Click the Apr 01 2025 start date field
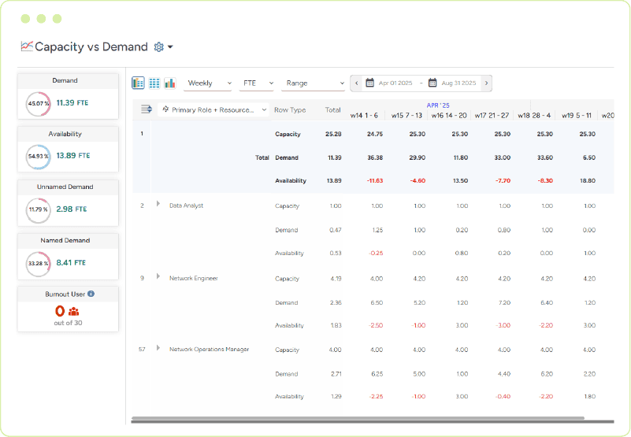631x437 pixels. pyautogui.click(x=395, y=83)
